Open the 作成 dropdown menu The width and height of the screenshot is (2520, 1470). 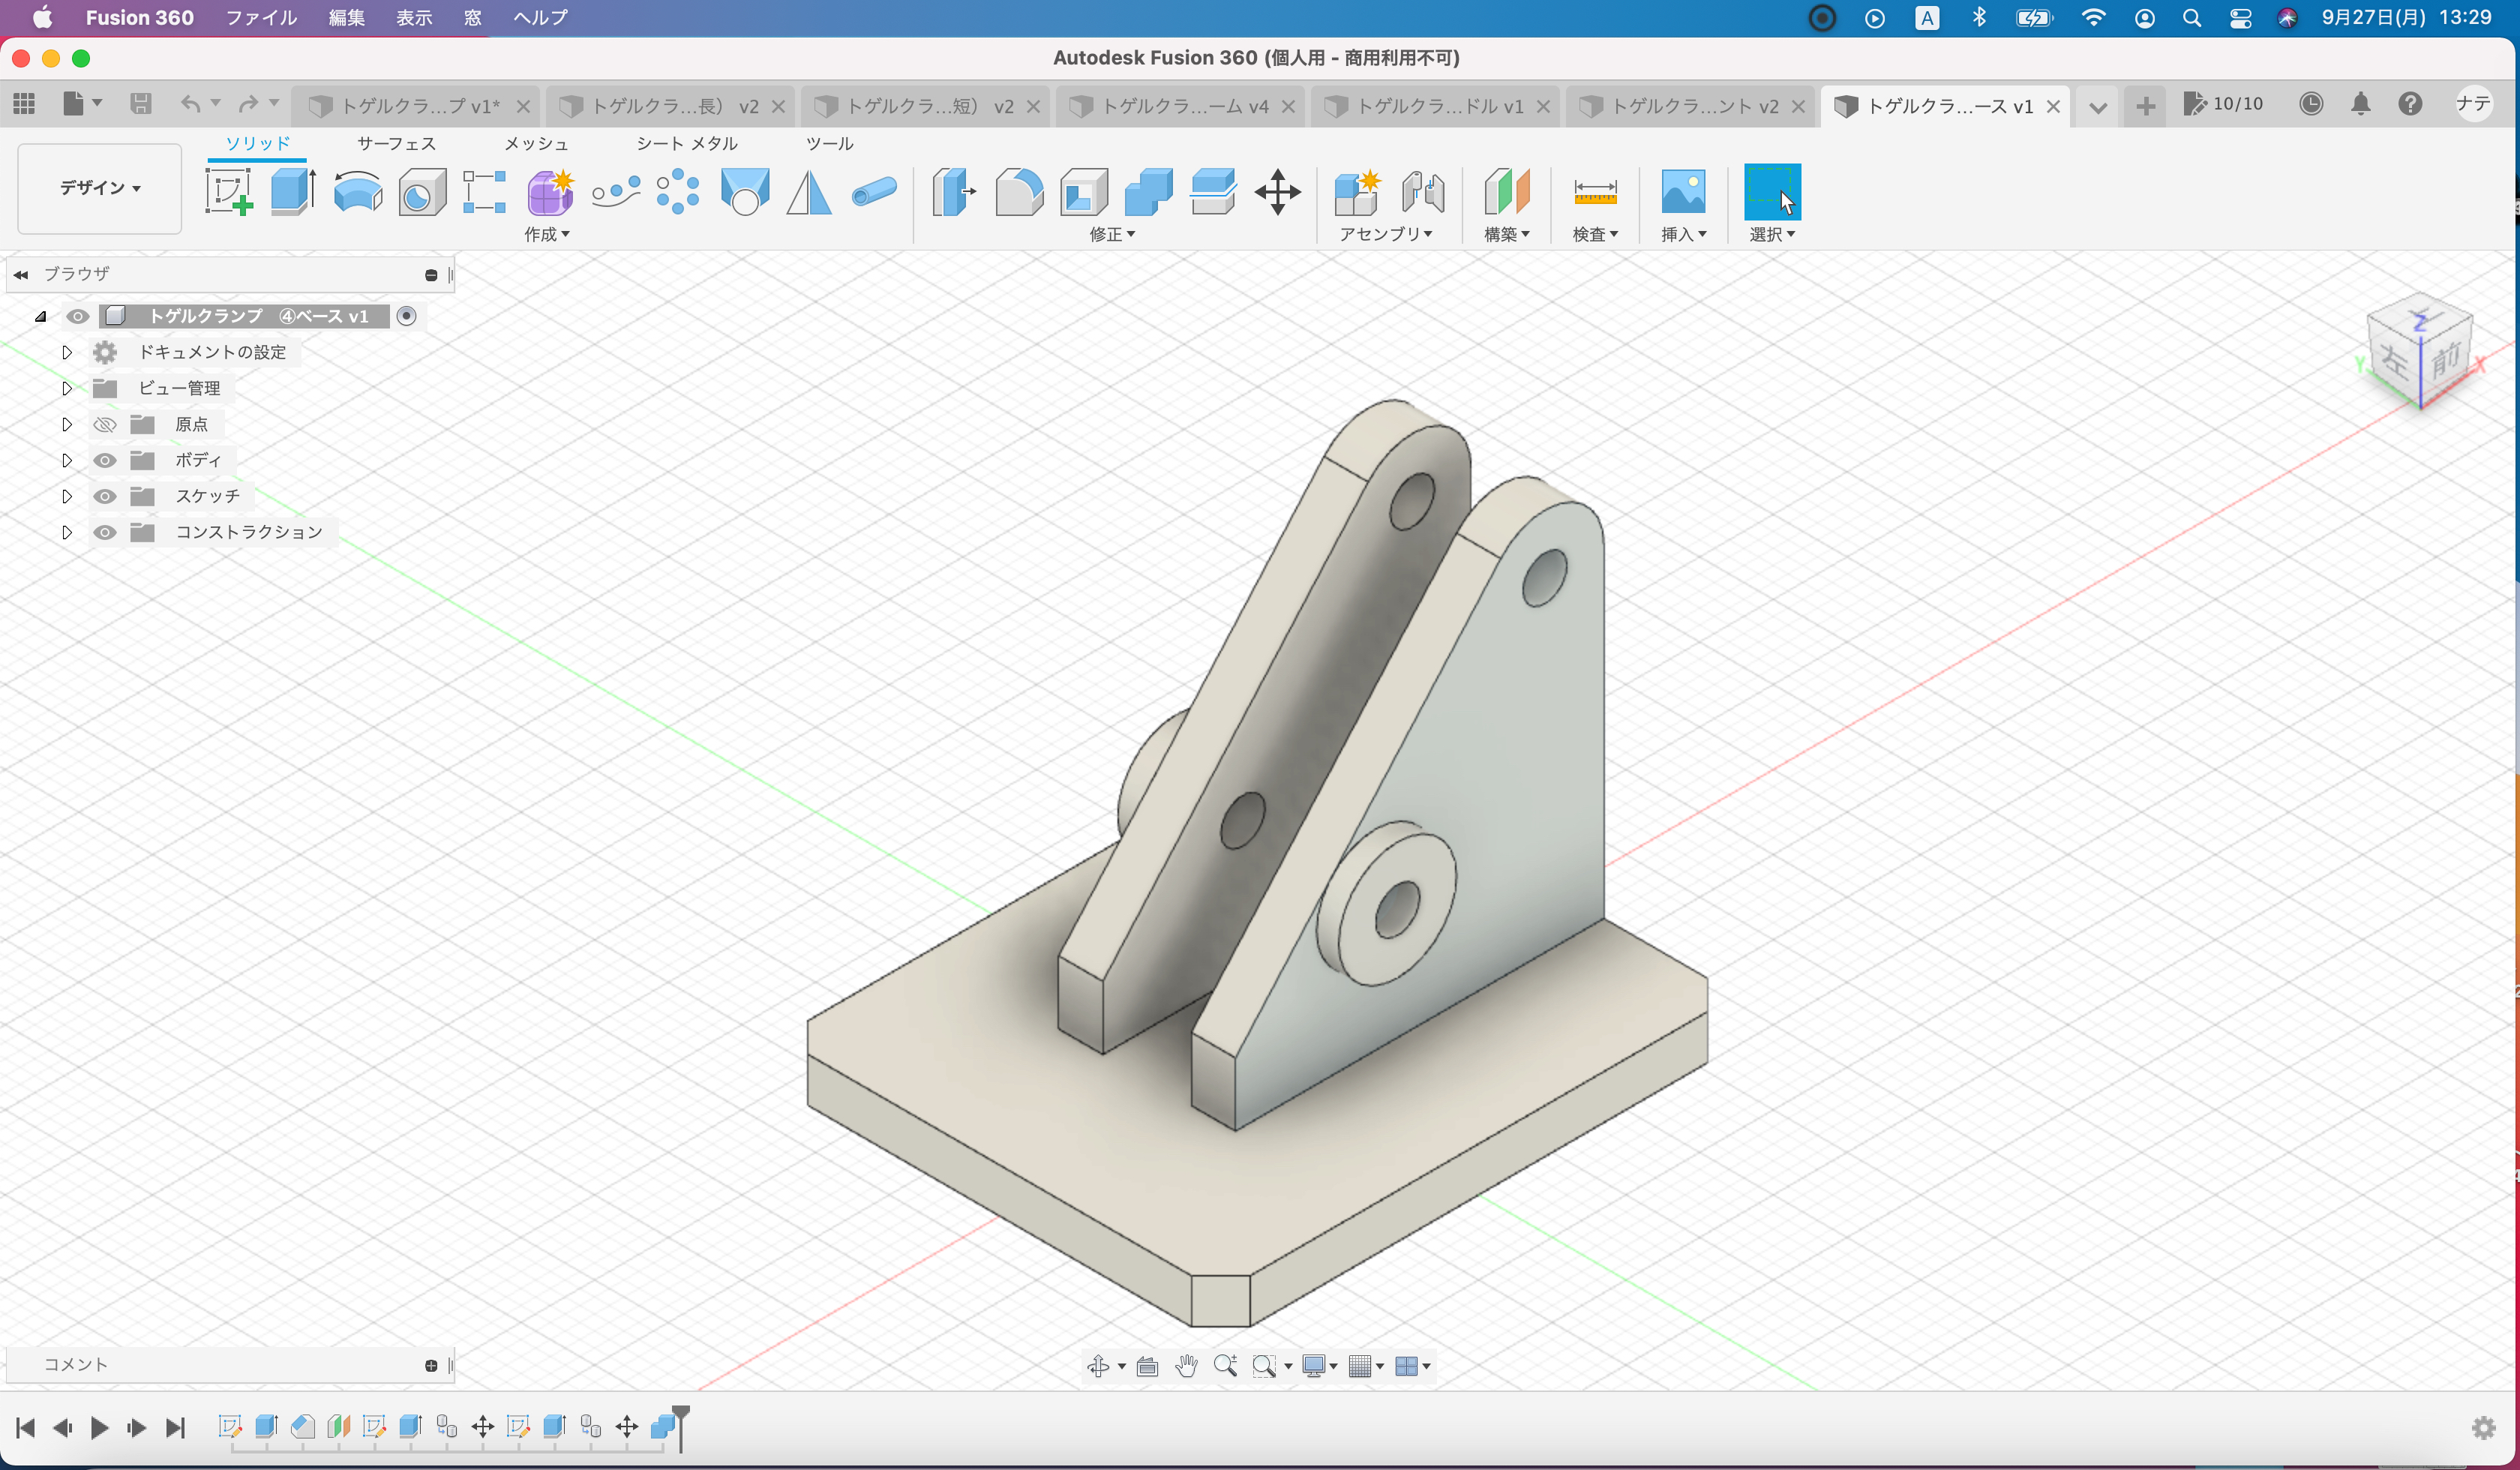click(547, 234)
